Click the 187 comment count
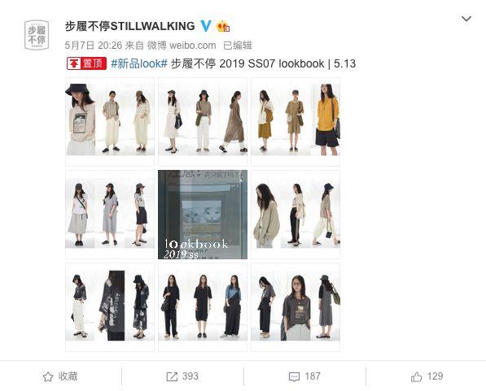Screen dimensions: 486x391 (313, 376)
